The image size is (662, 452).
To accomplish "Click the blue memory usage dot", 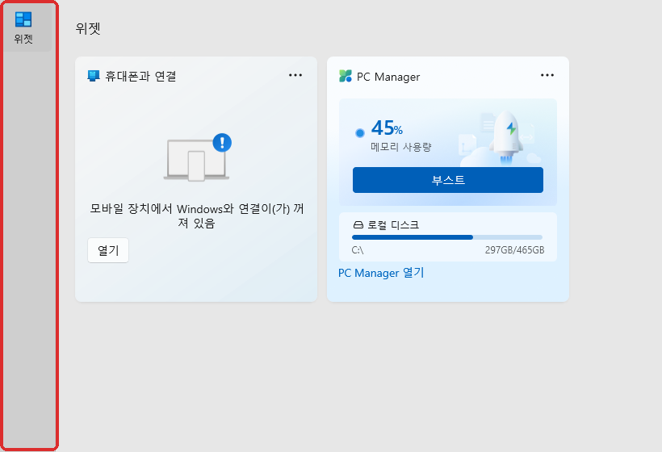I will tap(360, 133).
